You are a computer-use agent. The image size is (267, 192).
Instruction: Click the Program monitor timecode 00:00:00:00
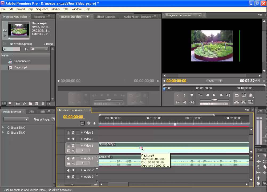tap(176, 81)
